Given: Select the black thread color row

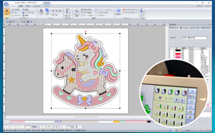Looking at the screenshot, I should click(190, 50).
